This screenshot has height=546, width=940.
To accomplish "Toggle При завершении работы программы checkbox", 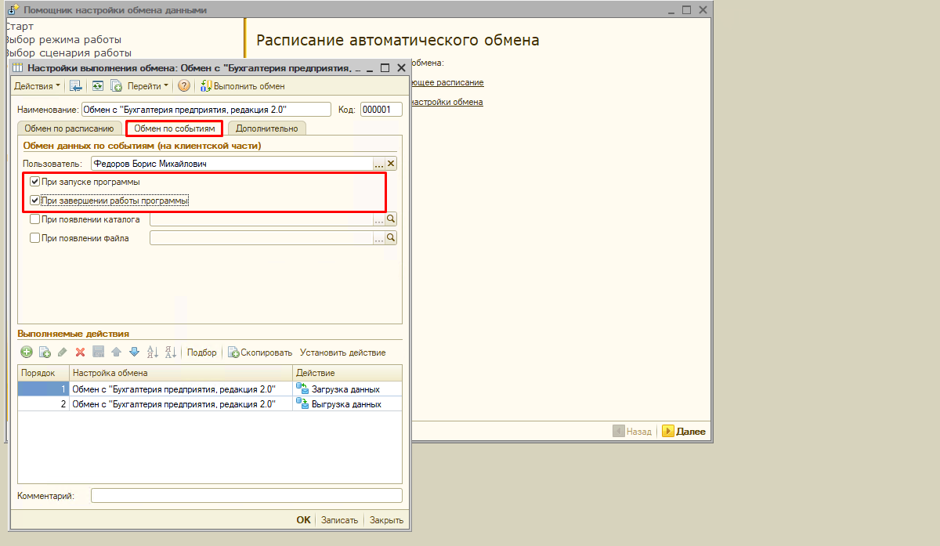I will [34, 201].
